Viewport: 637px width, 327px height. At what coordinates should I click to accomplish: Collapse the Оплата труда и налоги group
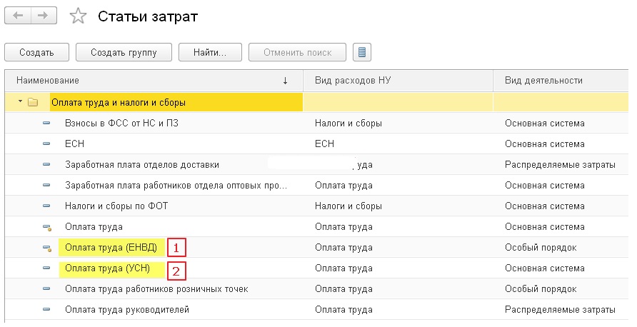tap(20, 101)
